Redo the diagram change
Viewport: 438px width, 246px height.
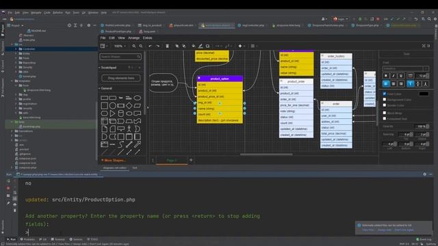[157, 46]
